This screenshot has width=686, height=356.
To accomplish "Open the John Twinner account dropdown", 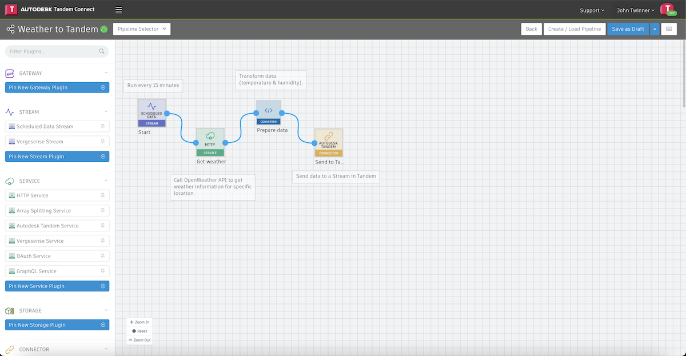I will (x=636, y=10).
